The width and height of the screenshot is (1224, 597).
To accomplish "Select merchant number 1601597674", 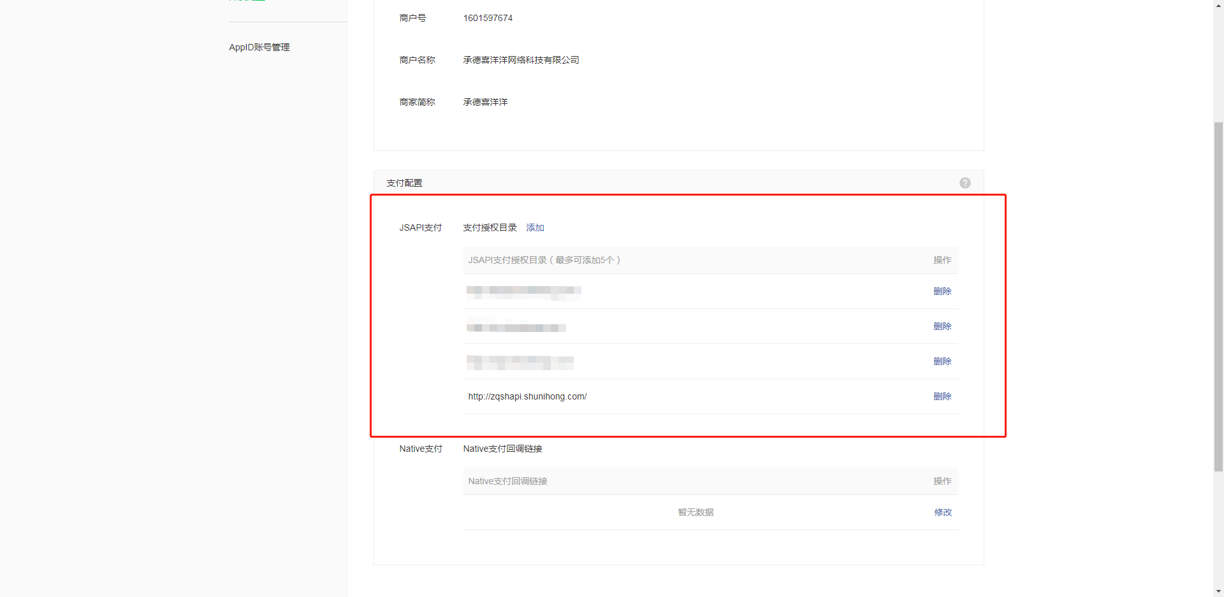I will click(488, 18).
